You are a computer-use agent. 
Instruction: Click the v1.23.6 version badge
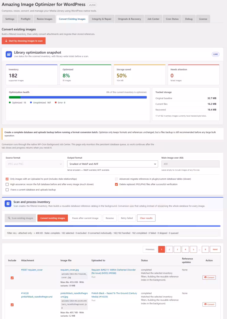92,5
